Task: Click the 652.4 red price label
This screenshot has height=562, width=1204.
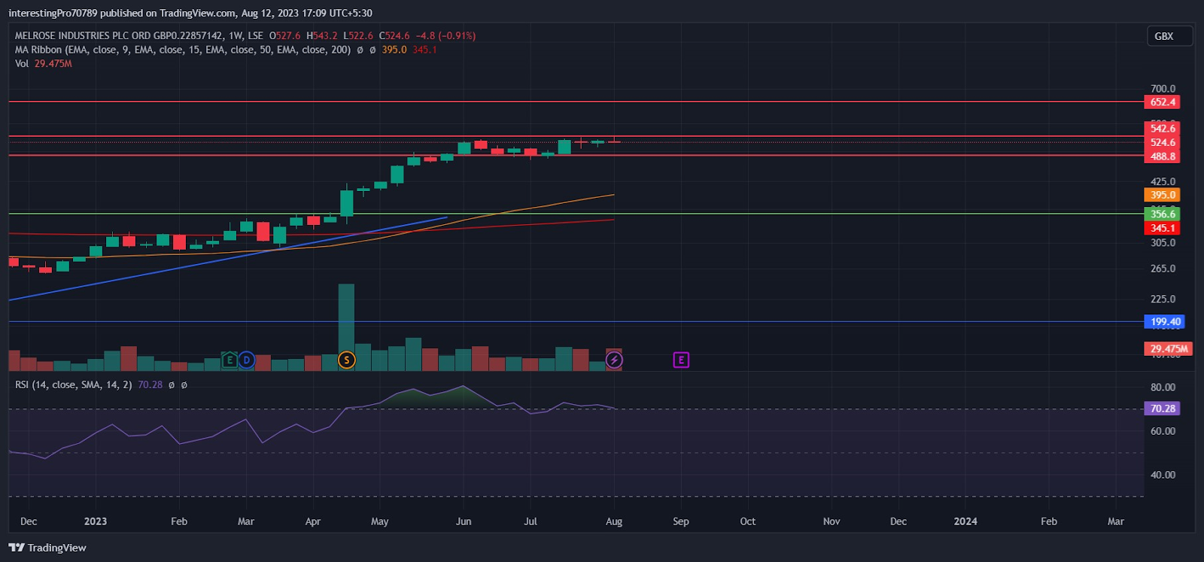Action: pyautogui.click(x=1163, y=102)
